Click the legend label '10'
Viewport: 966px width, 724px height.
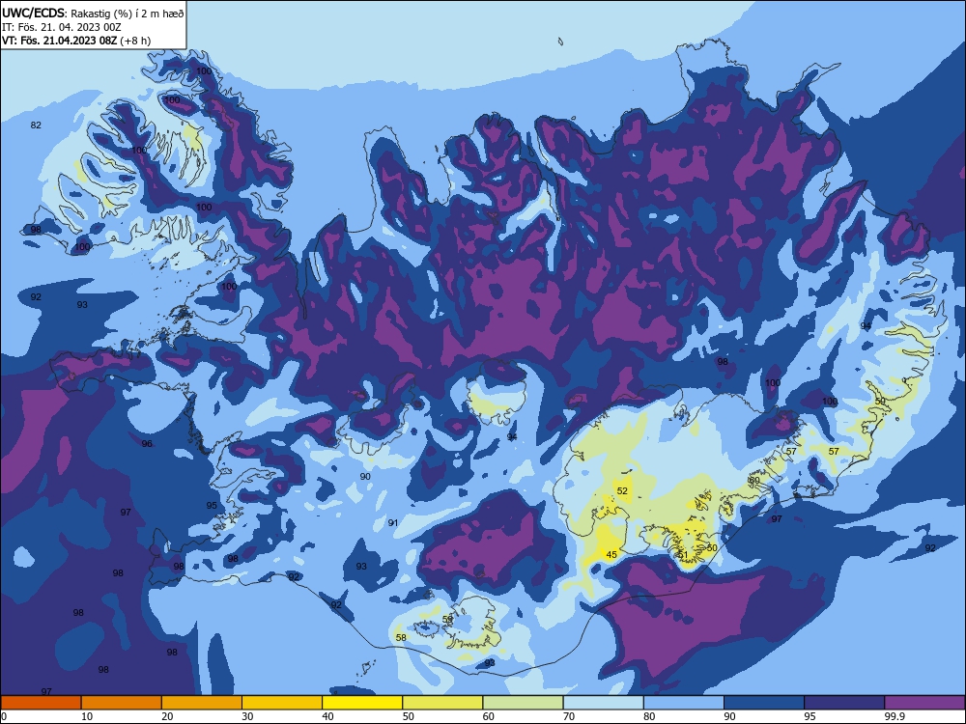click(87, 716)
